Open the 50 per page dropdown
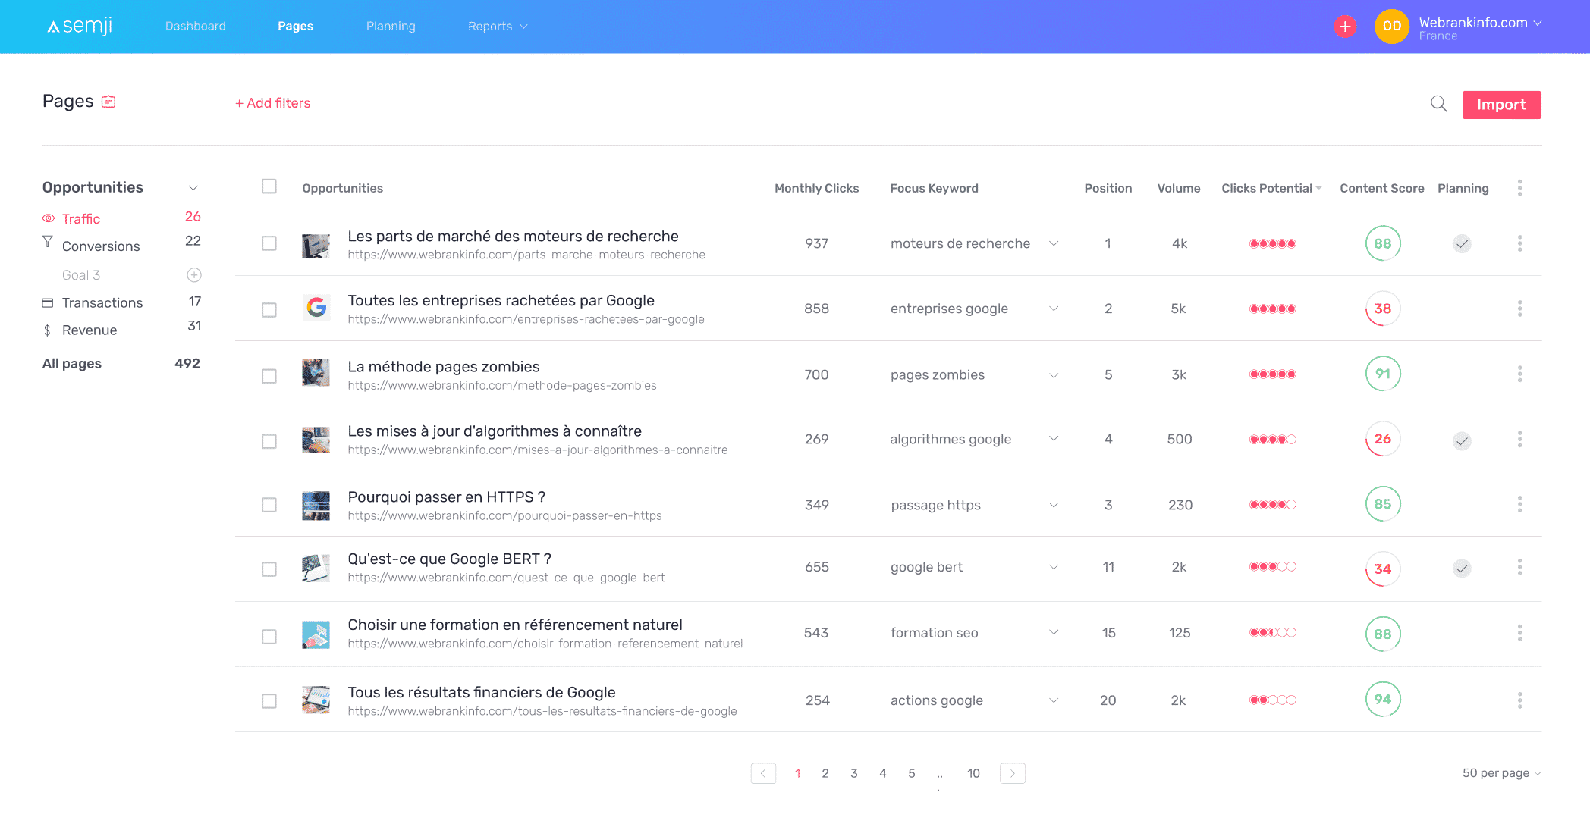Viewport: 1590px width, 827px height. click(x=1501, y=773)
